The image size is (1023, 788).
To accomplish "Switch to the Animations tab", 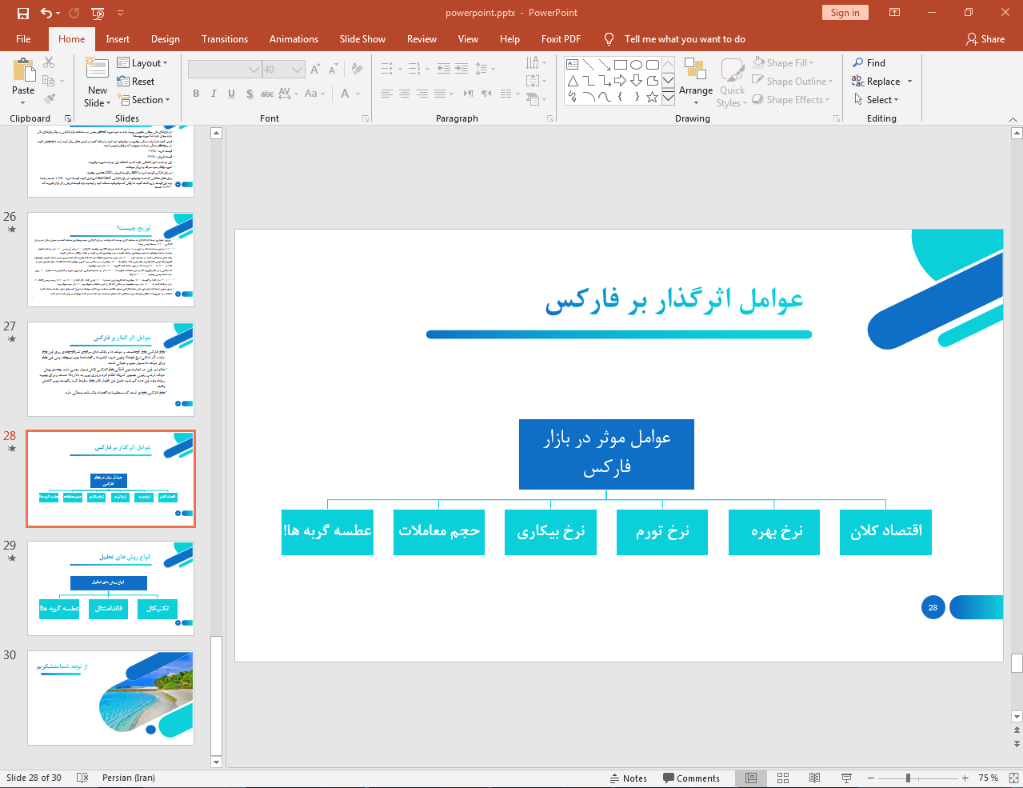I will pyautogui.click(x=294, y=39).
